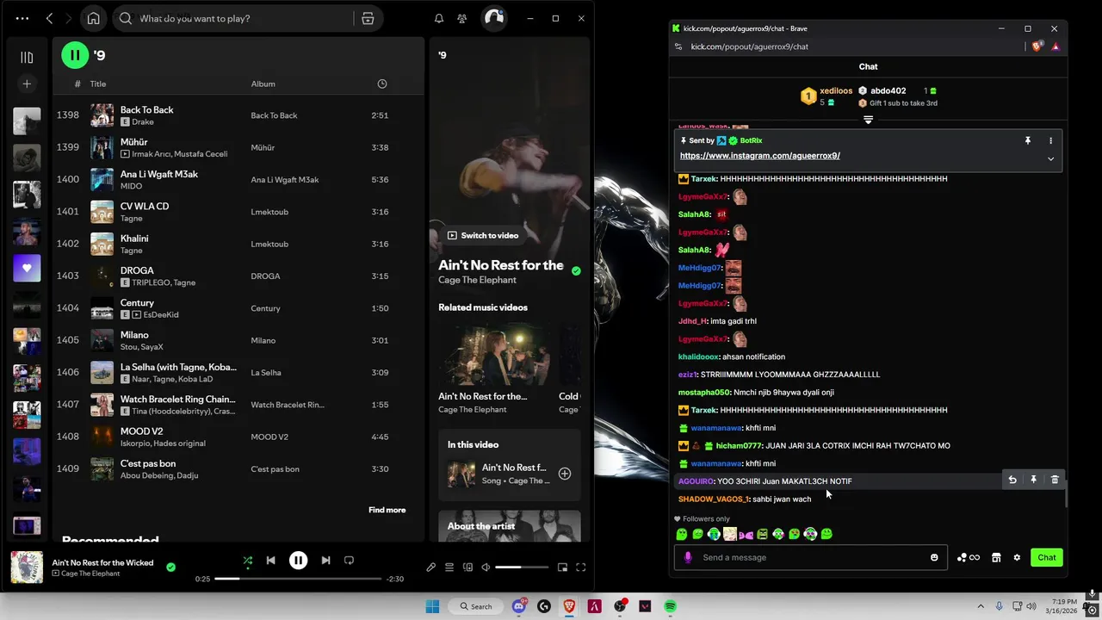
Task: Toggle saved checkmark beside Now Playing title
Action: click(576, 270)
